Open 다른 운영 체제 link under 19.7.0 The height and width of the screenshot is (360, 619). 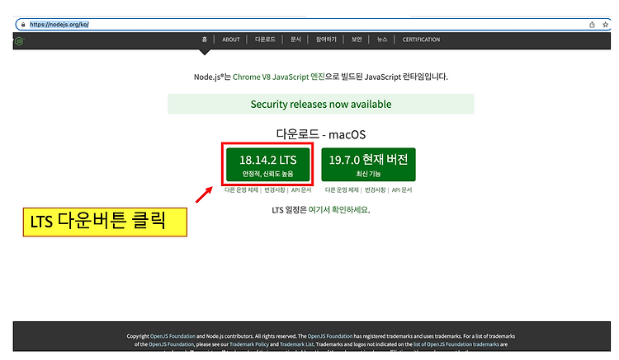(x=342, y=189)
